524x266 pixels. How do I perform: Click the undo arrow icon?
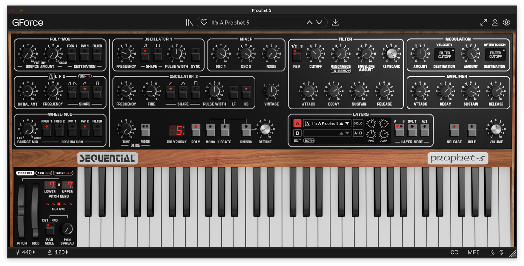[x=493, y=252]
